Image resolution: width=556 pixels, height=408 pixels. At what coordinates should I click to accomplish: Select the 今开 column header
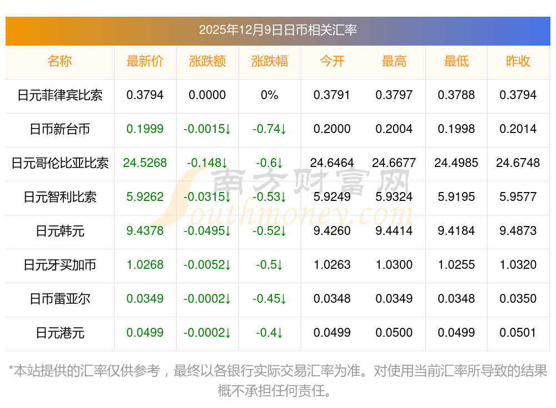pos(332,61)
